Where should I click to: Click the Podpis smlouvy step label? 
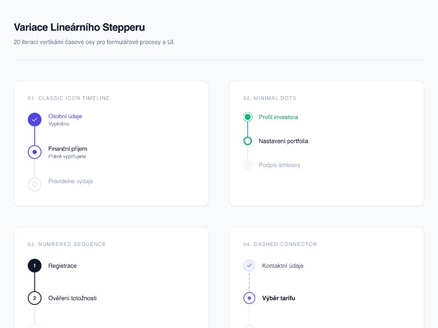coord(279,165)
